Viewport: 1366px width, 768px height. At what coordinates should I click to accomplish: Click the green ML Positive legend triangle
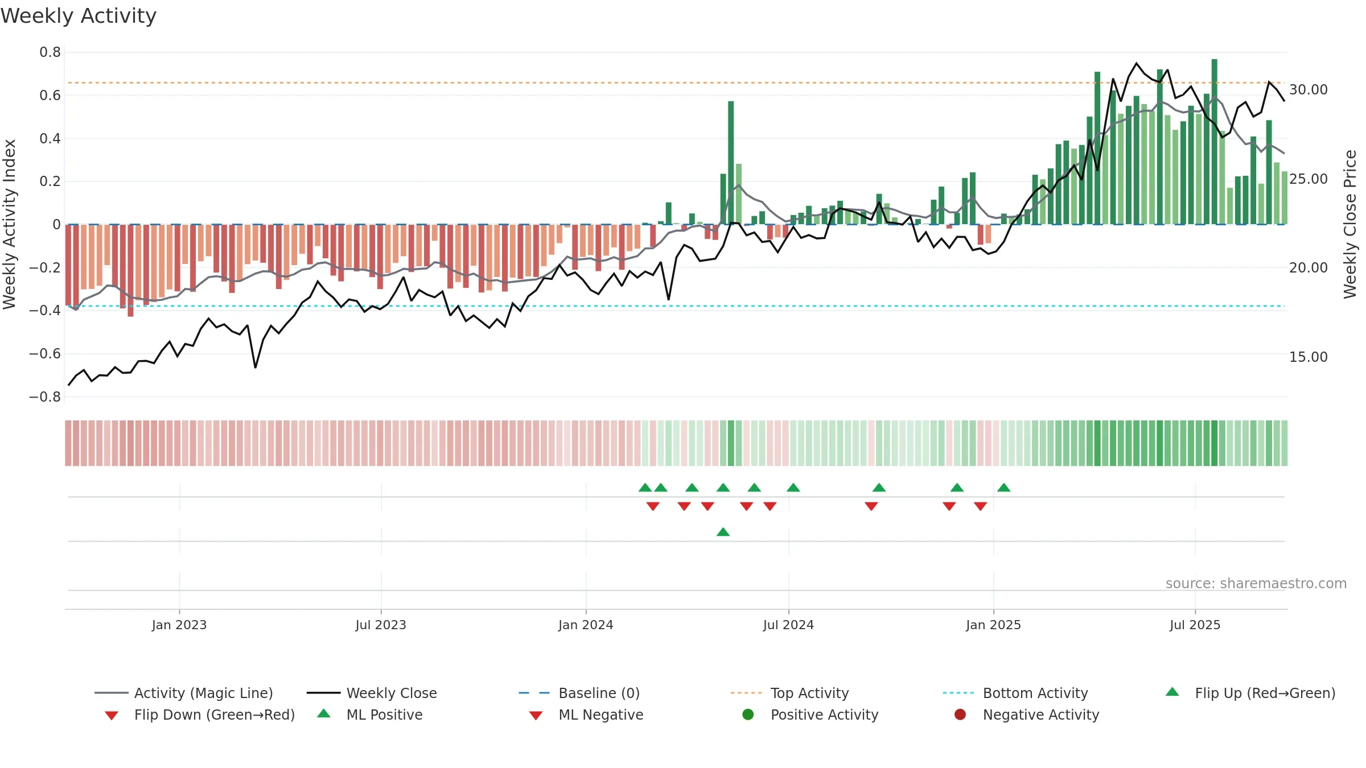pos(324,713)
